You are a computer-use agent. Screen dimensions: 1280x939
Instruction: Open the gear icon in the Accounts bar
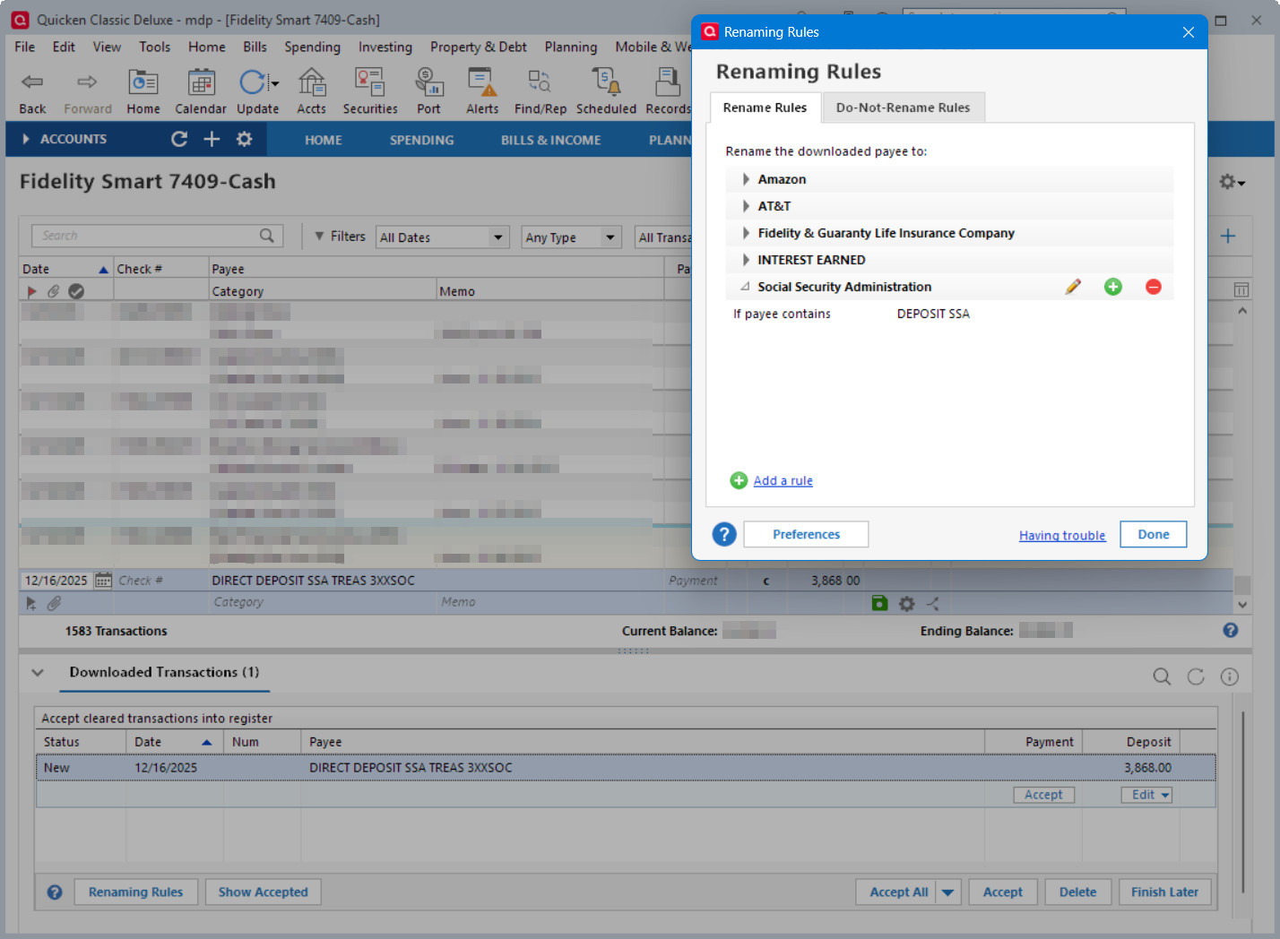point(244,139)
